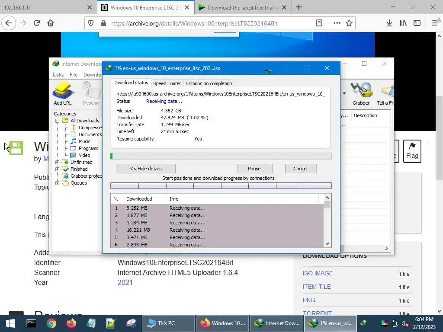This screenshot has width=443, height=332.
Task: Click the Flag button on archive page
Action: (x=412, y=151)
